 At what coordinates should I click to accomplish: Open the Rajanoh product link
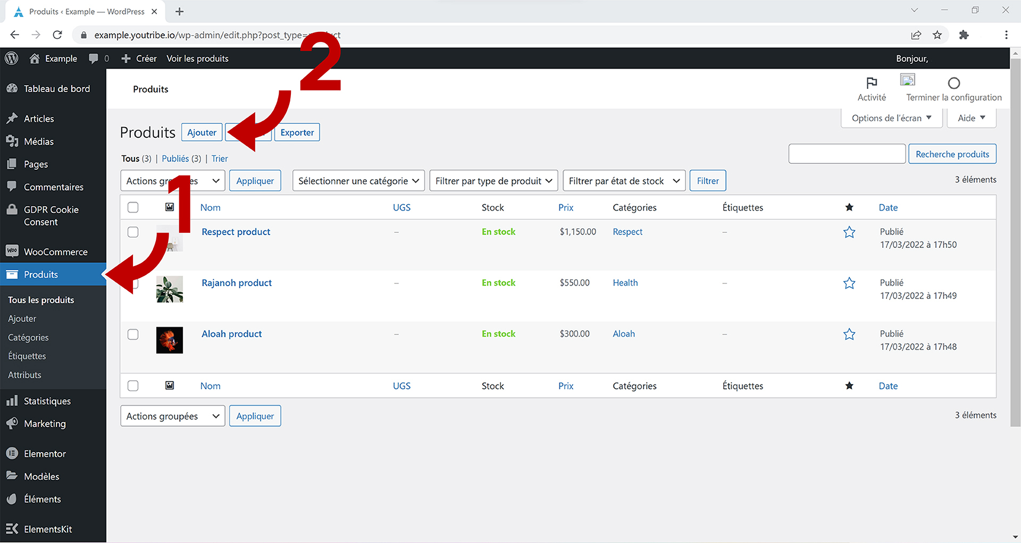(x=237, y=283)
